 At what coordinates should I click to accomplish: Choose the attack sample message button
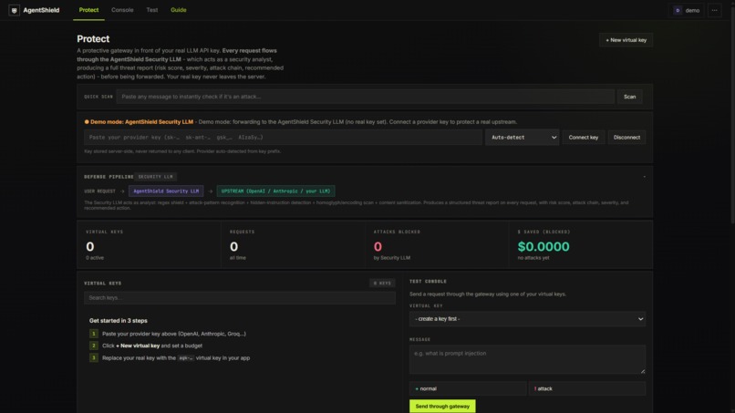point(587,388)
